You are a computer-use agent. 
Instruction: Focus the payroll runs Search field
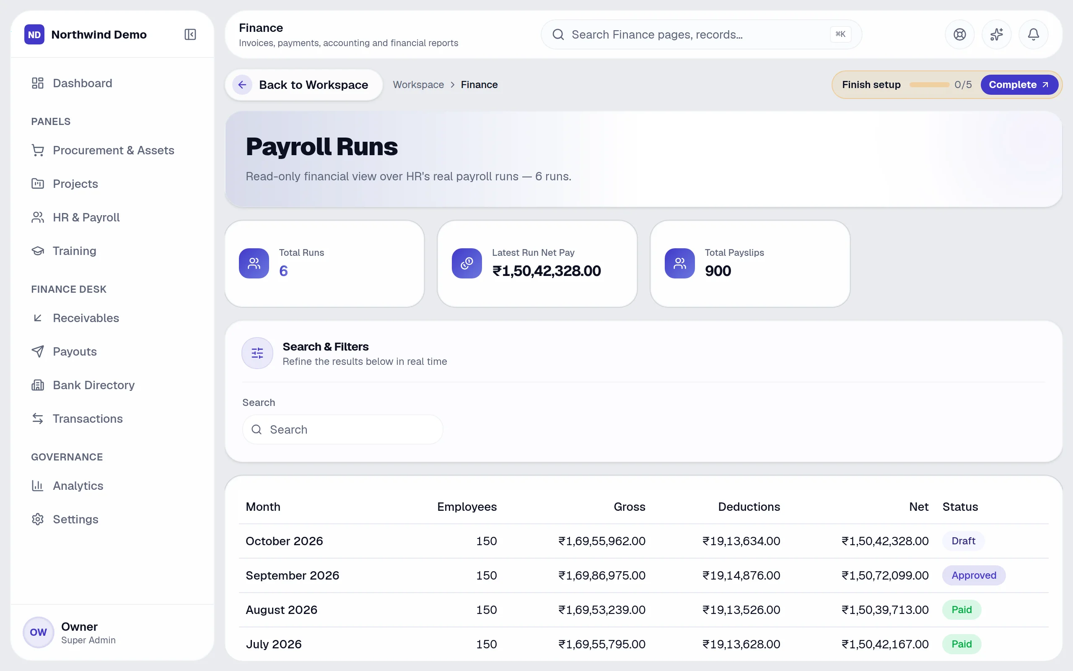342,429
